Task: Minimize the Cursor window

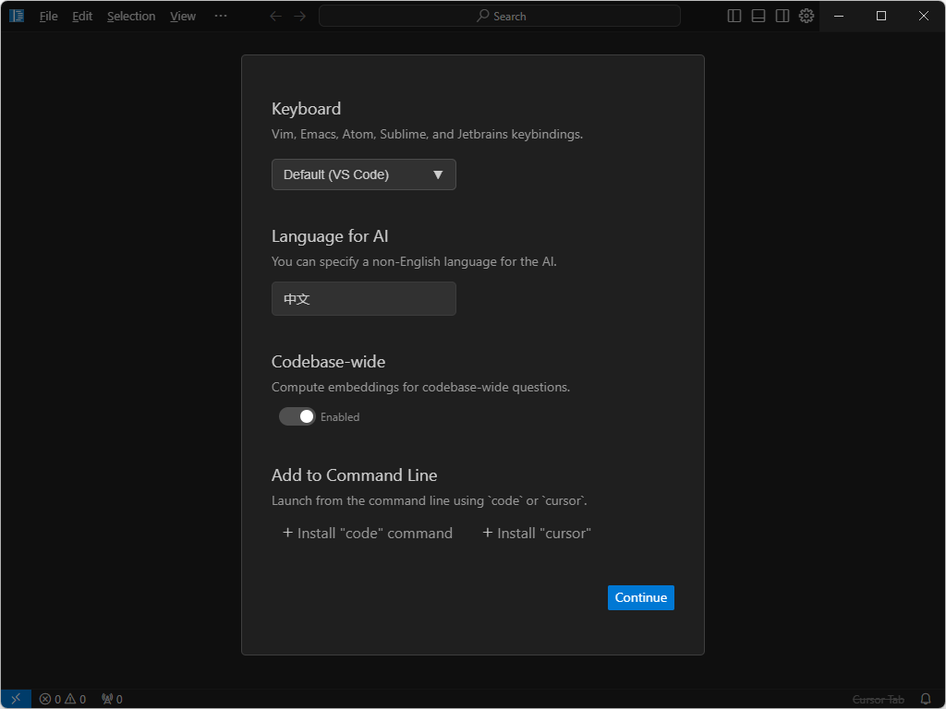Action: pyautogui.click(x=839, y=17)
